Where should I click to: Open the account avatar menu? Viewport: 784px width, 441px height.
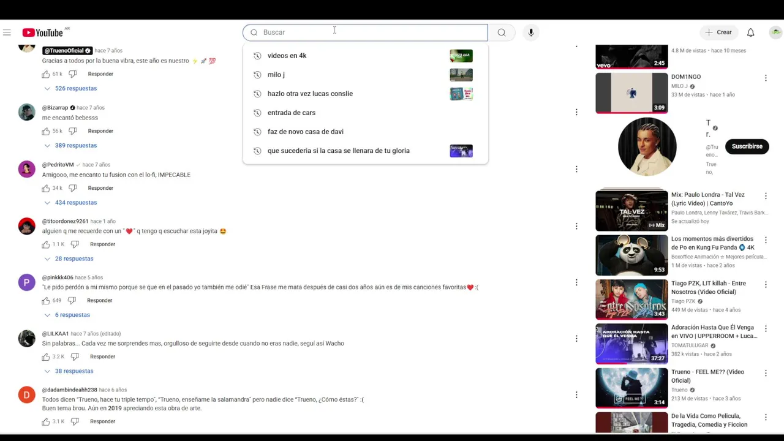tap(775, 32)
